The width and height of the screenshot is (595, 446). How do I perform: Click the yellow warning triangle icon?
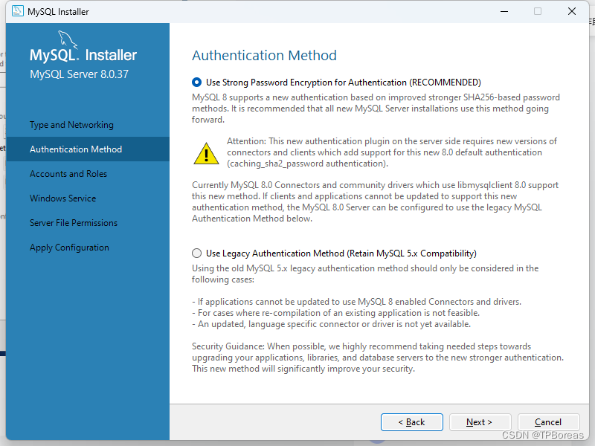click(206, 154)
